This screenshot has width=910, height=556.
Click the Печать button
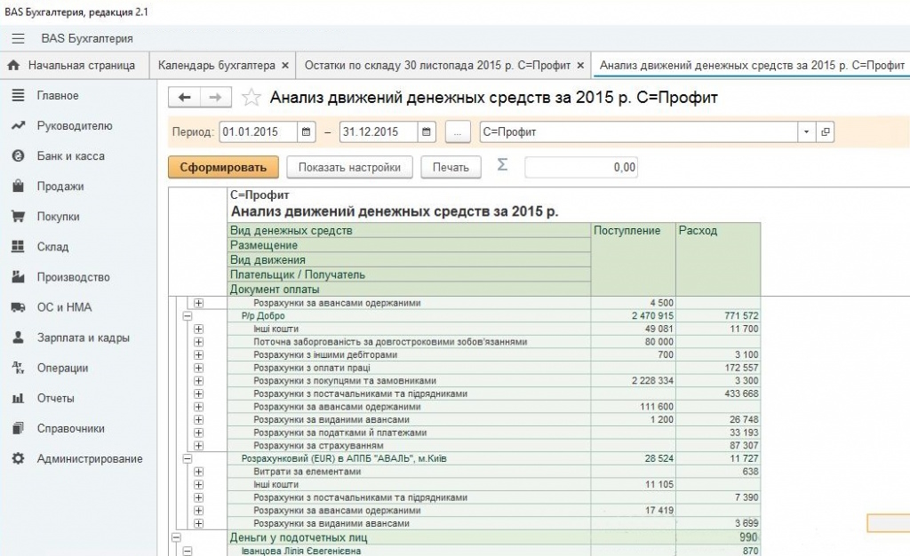click(451, 168)
